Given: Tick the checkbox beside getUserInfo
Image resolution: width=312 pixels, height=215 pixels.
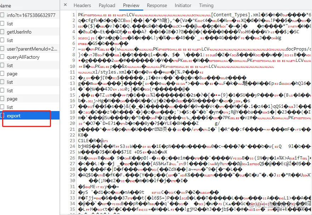Looking at the screenshot, I should (2, 31).
